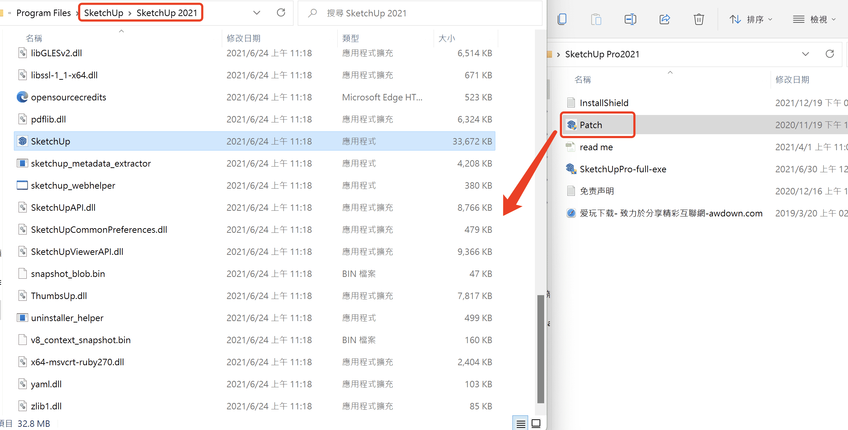The image size is (848, 430).
Task: Refresh the SketchUp 2021 folder
Action: coord(281,13)
